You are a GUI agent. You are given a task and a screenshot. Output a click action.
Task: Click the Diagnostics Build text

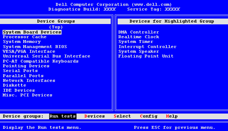[x=82, y=9]
